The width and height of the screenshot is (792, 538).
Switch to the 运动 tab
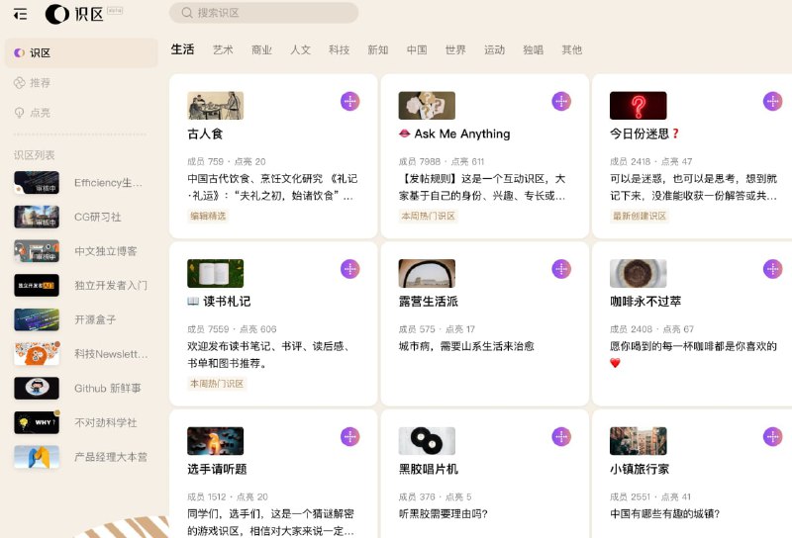click(494, 50)
